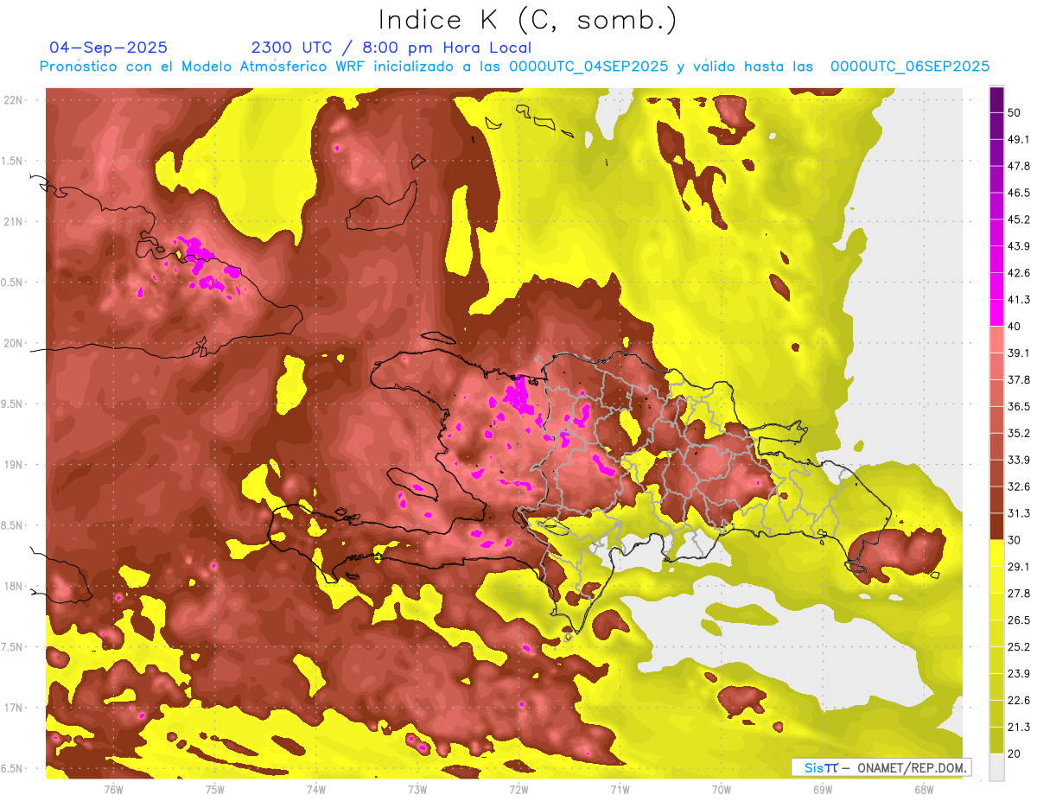Click the 72W longitude axis label
The width and height of the screenshot is (1037, 801).
(x=518, y=789)
